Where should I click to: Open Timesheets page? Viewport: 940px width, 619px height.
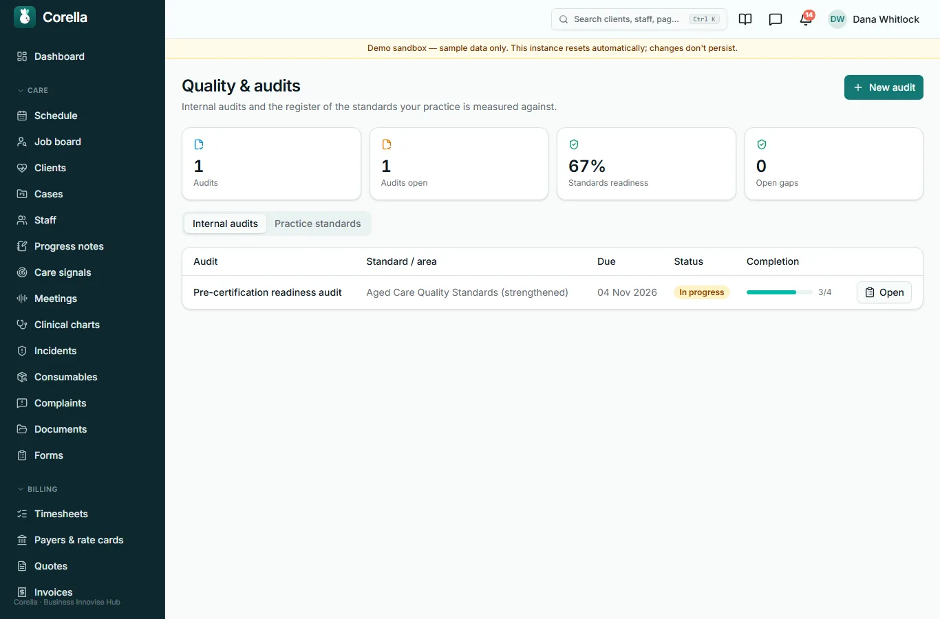click(83, 514)
